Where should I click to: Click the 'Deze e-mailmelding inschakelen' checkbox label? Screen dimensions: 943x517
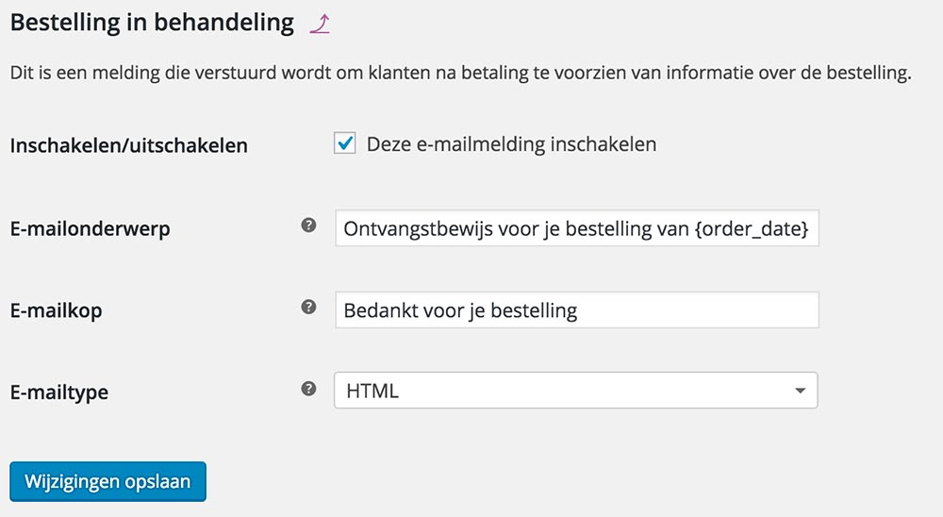pos(511,144)
